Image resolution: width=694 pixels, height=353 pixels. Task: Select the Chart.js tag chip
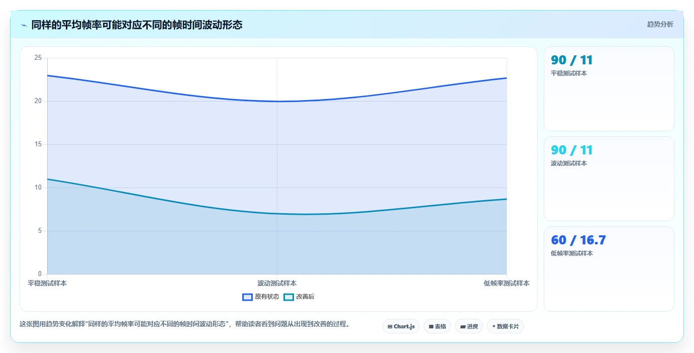401,326
